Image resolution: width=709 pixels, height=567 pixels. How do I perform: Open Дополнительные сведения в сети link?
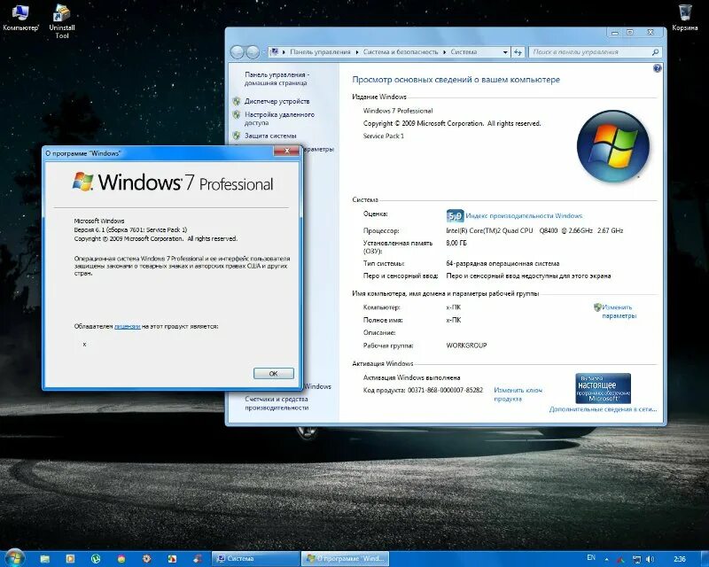(x=603, y=409)
